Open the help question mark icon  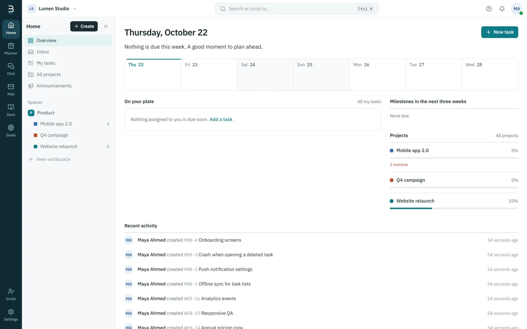[x=489, y=9]
